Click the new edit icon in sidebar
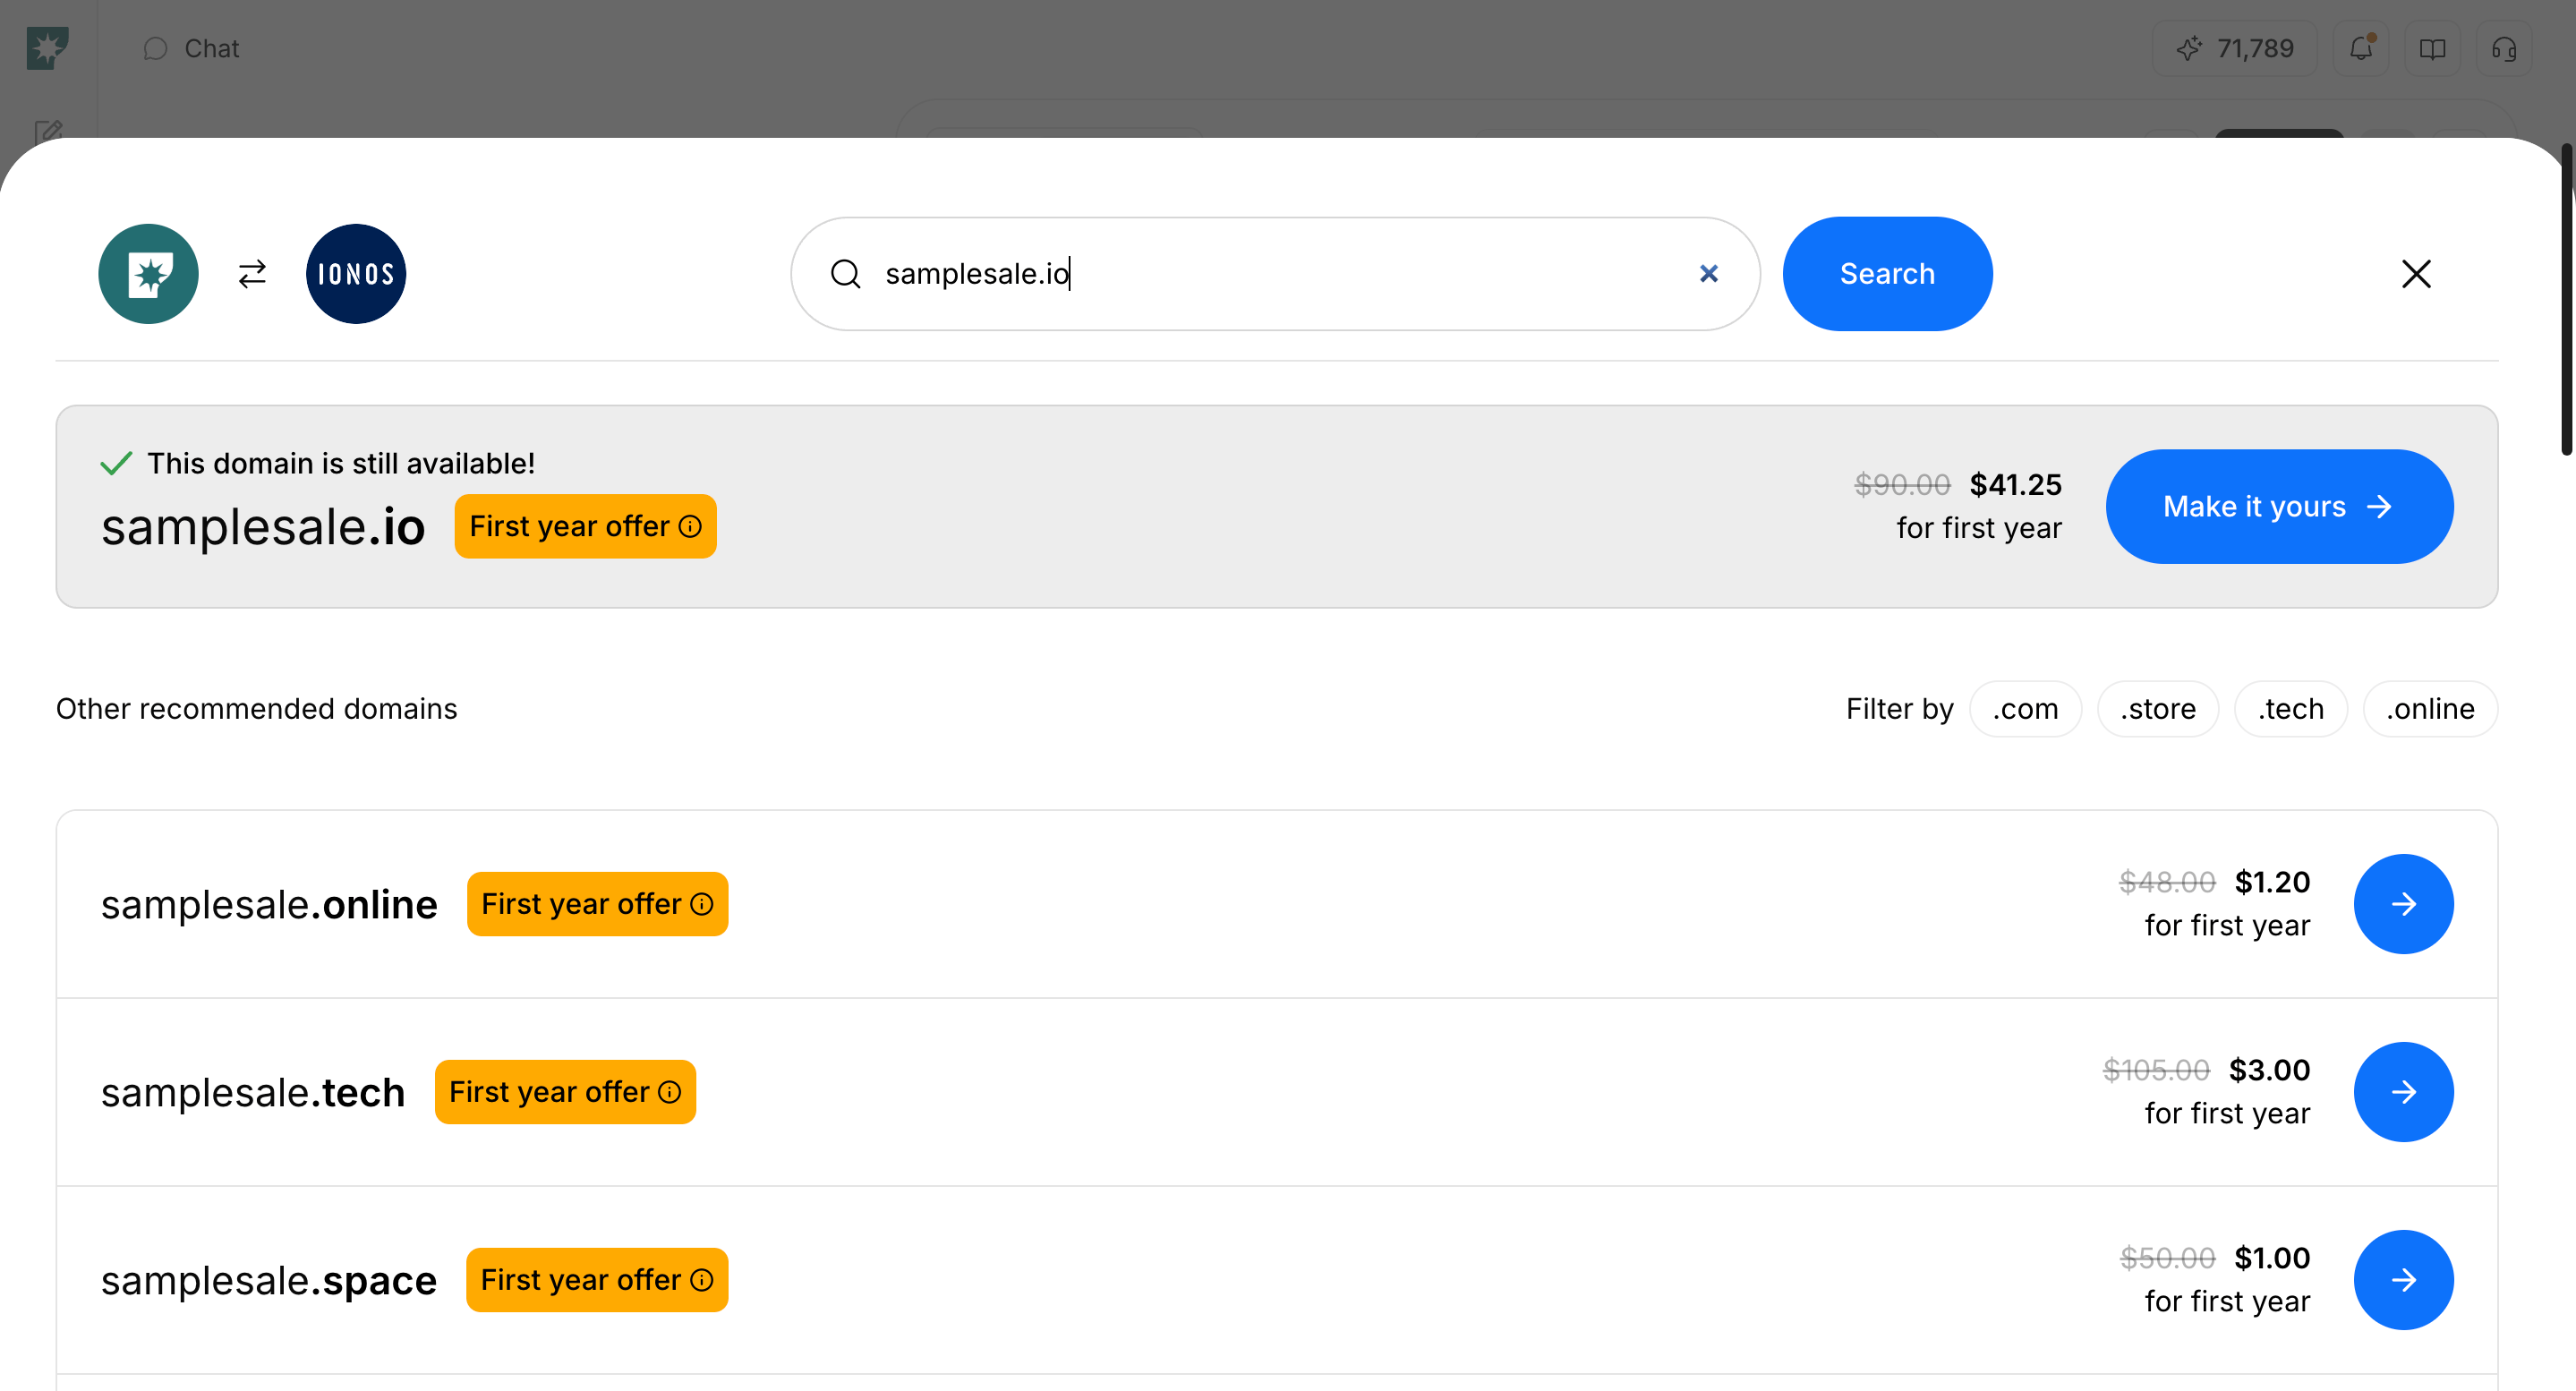 pos(48,131)
